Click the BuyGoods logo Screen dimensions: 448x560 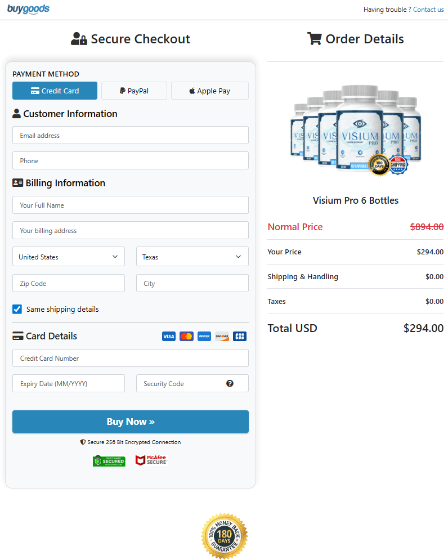coord(28,9)
